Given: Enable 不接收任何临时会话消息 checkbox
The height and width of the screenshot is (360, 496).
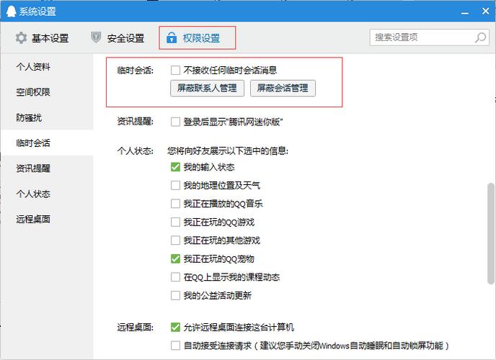Looking at the screenshot, I should coord(175,70).
